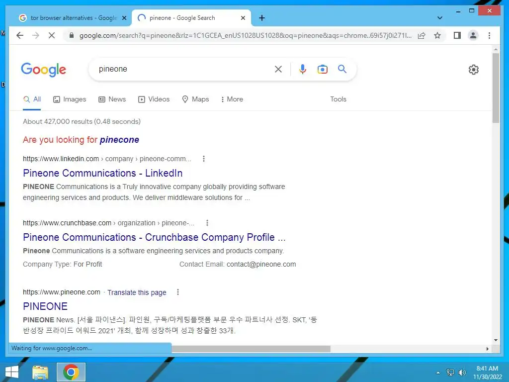Expand the More search categories
The height and width of the screenshot is (382, 509).
(x=232, y=99)
